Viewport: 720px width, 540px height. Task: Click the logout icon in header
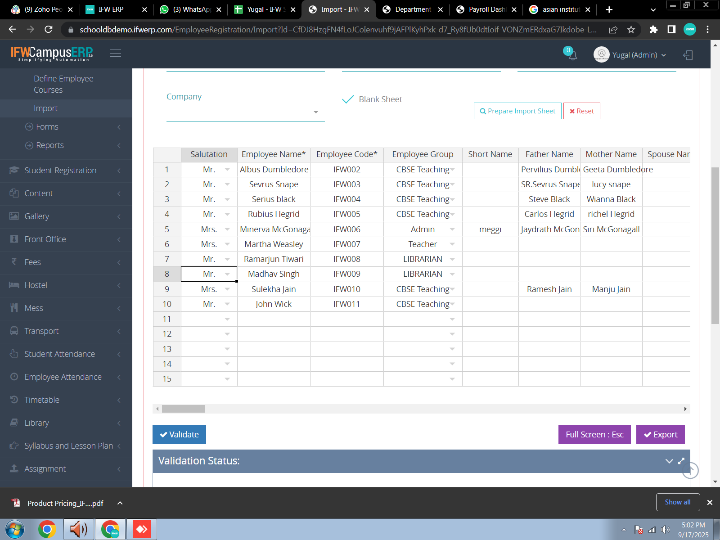(x=688, y=55)
